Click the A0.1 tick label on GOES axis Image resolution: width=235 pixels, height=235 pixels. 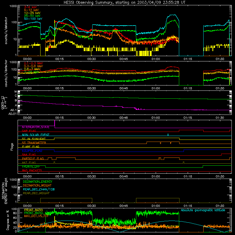[x=14, y=110]
